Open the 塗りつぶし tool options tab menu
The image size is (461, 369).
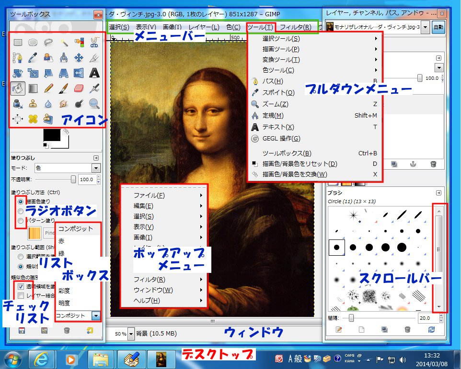(96, 158)
